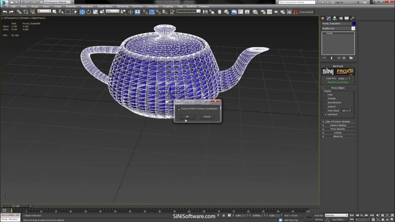Image resolution: width=395 pixels, height=222 pixels.
Task: Expand the Proxy Security rollout
Action: point(338,129)
